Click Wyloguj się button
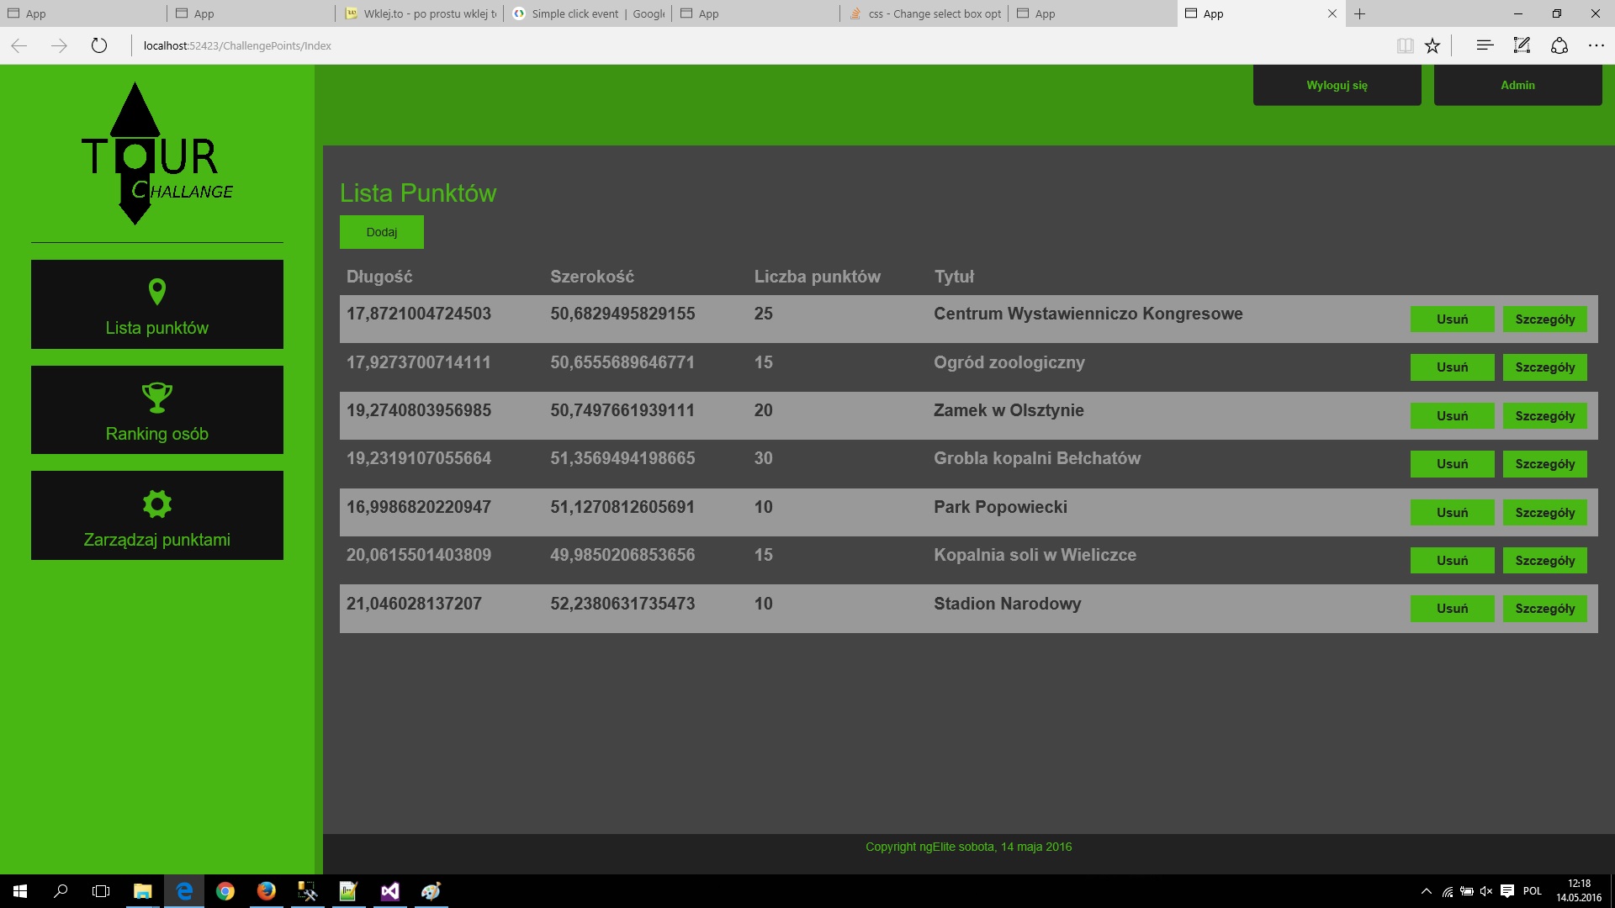The width and height of the screenshot is (1615, 908). pyautogui.click(x=1337, y=85)
